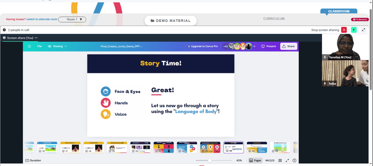This screenshot has width=373, height=166.
Task: Select current slide thumbnail 44
Action: click(x=233, y=147)
